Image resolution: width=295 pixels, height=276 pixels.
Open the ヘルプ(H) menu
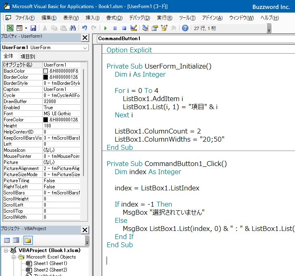[x=269, y=18]
